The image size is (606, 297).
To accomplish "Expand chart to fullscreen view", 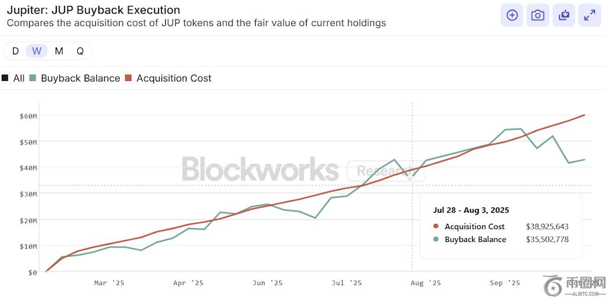I will tap(589, 15).
